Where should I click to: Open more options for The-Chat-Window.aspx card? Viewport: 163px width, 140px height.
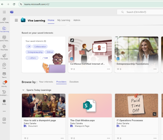coord(108,138)
